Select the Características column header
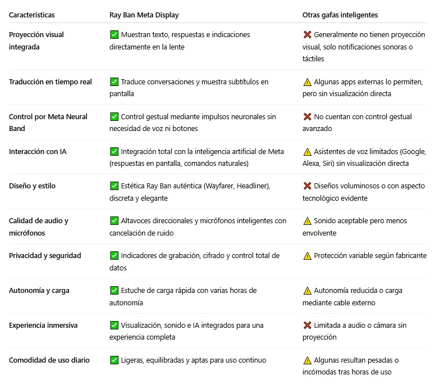The image size is (439, 384). (31, 15)
